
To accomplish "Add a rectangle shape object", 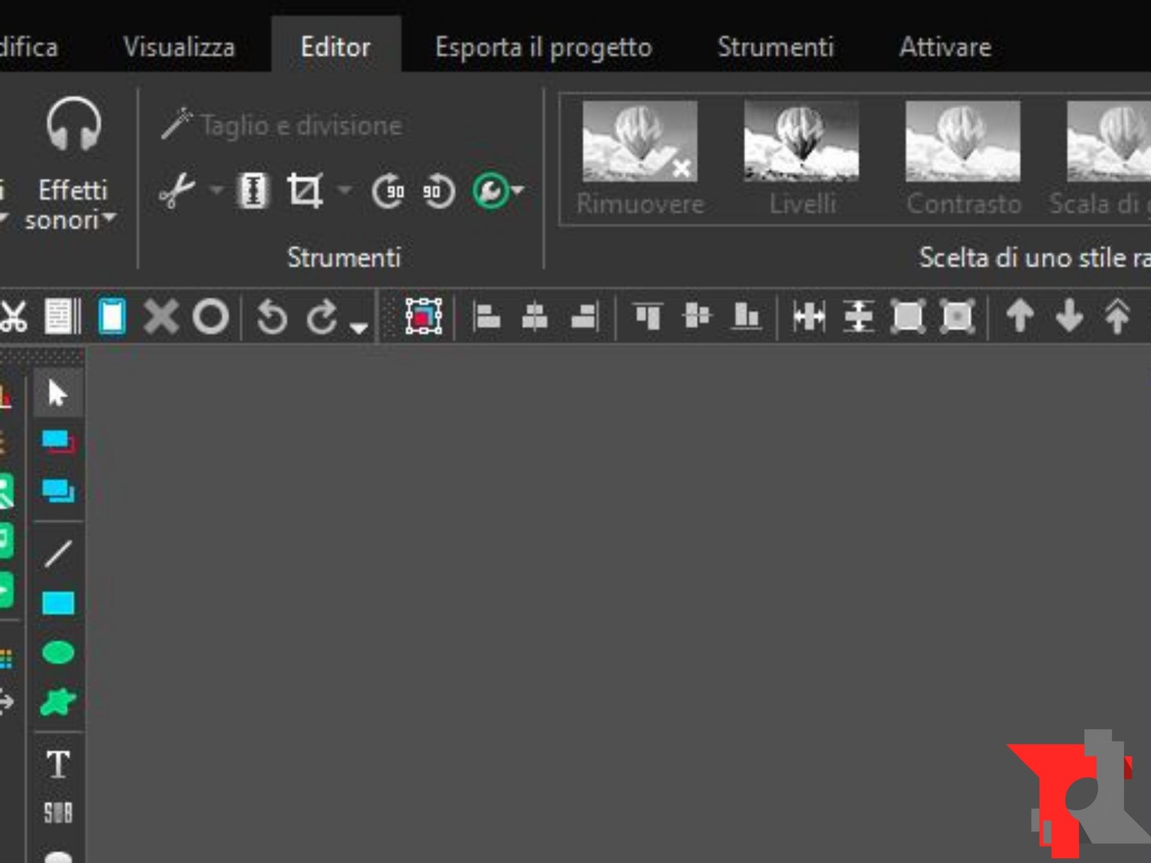I will coord(58,602).
